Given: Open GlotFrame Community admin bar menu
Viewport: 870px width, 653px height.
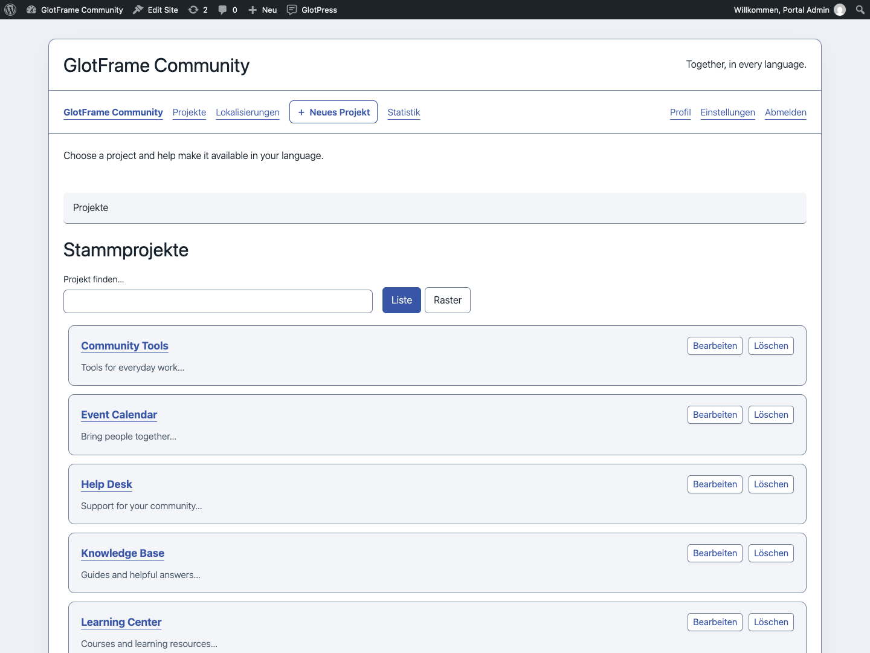Looking at the screenshot, I should (x=75, y=10).
